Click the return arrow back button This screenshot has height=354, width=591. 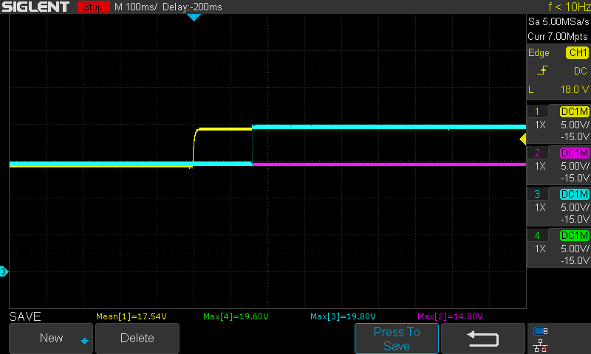click(x=483, y=339)
